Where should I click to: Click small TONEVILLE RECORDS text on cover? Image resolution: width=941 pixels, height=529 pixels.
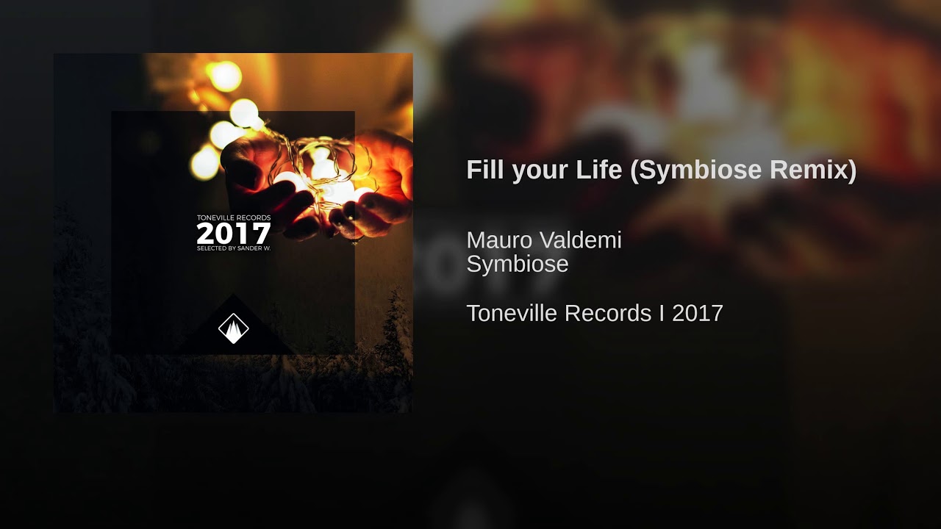point(234,217)
